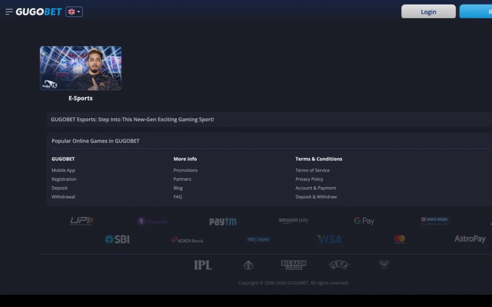Open the hamburger menu icon
The image size is (492, 307).
pos(9,12)
